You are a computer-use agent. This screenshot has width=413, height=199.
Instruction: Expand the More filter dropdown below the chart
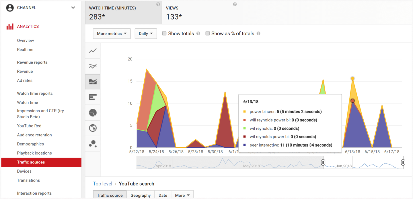pyautogui.click(x=182, y=195)
